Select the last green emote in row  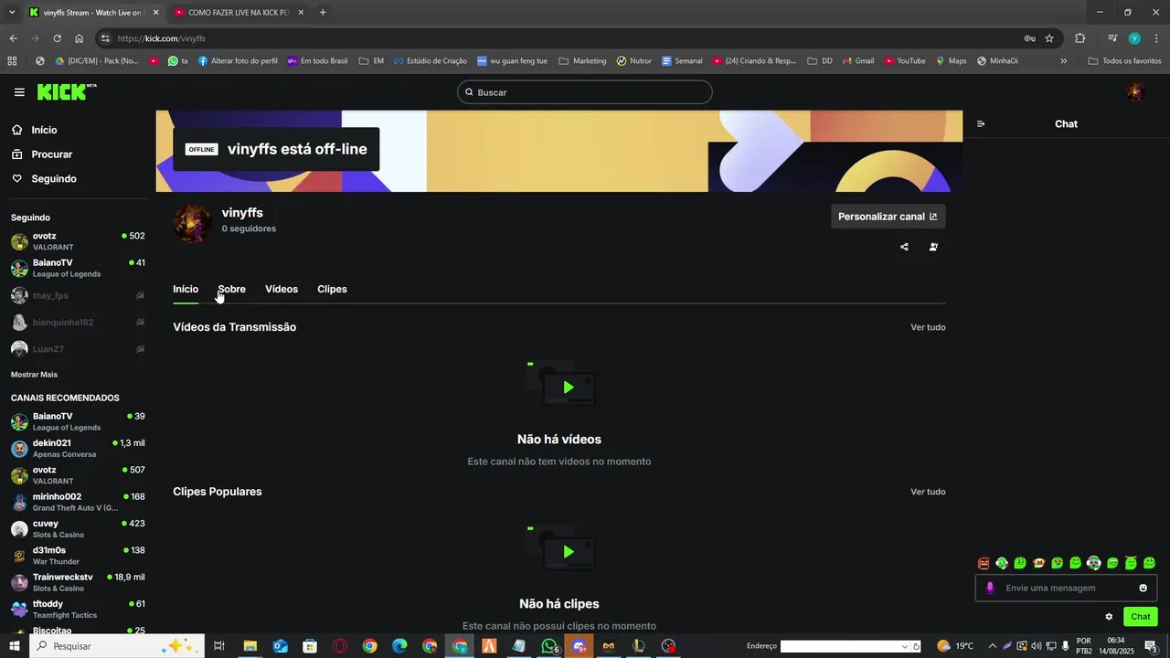point(1149,563)
